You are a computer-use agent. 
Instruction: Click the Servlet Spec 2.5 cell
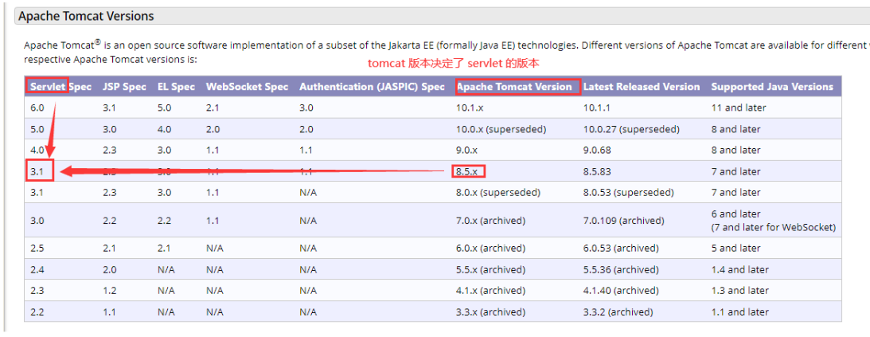37,248
